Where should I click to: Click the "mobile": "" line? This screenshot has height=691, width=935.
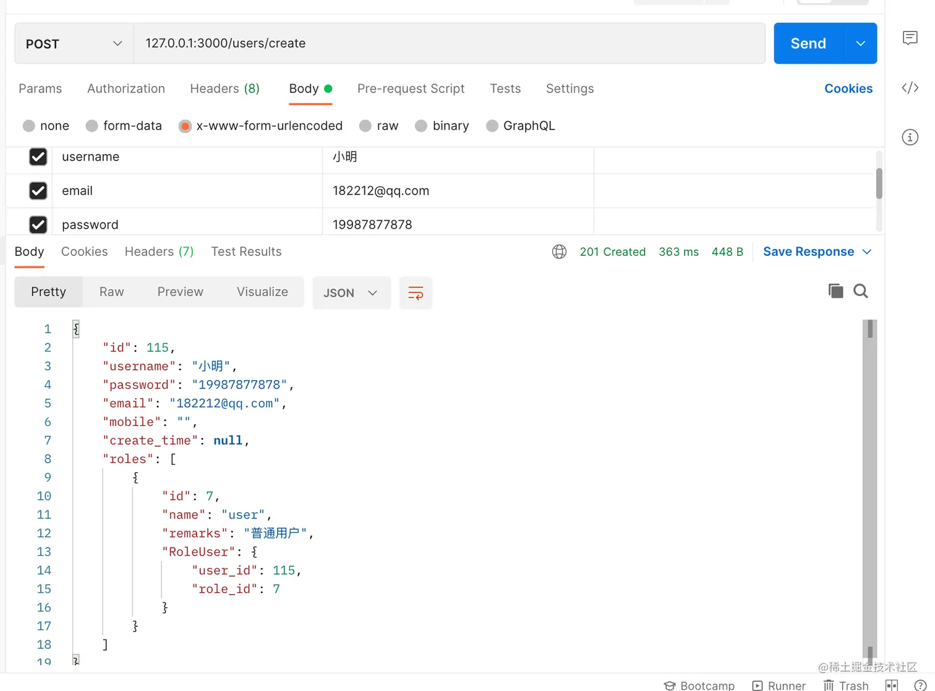point(150,422)
